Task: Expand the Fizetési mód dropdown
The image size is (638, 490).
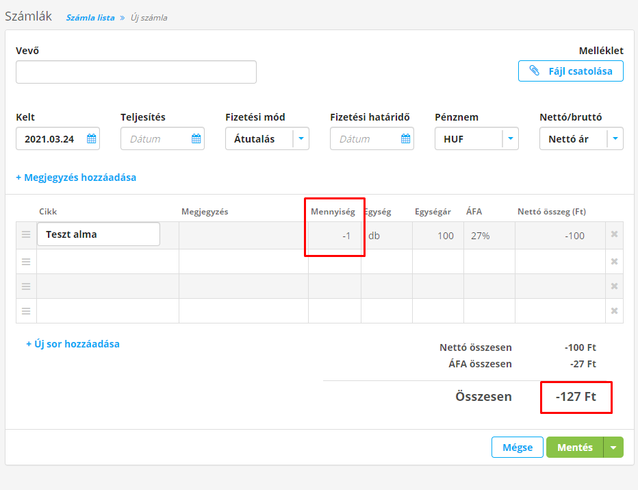Action: click(301, 139)
